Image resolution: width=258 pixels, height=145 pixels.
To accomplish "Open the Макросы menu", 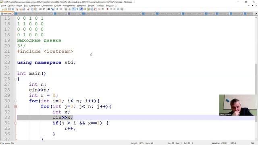I will (x=81, y=6).
